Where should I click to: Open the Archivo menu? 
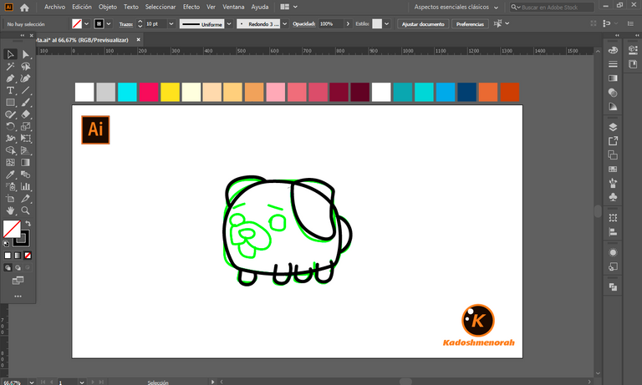54,7
